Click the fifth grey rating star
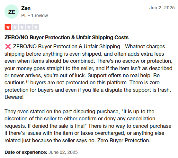Image resolution: width=178 pixels, height=158 pixels. click(36, 27)
